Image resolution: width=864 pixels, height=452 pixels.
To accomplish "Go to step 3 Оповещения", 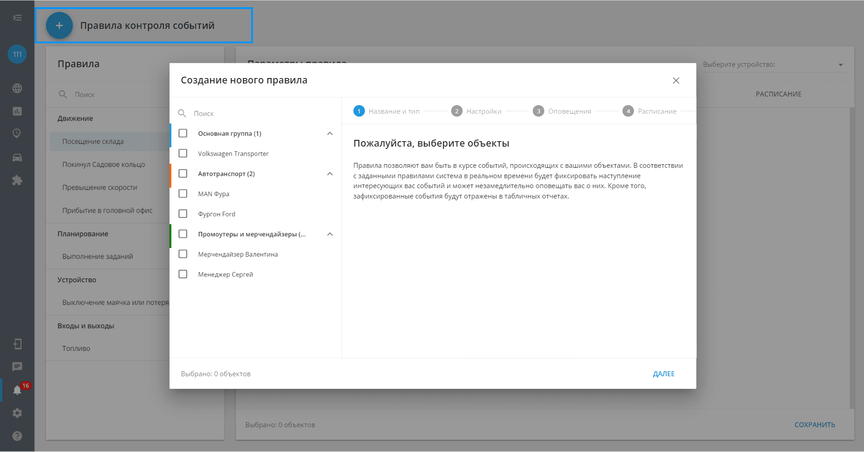I will coord(562,111).
